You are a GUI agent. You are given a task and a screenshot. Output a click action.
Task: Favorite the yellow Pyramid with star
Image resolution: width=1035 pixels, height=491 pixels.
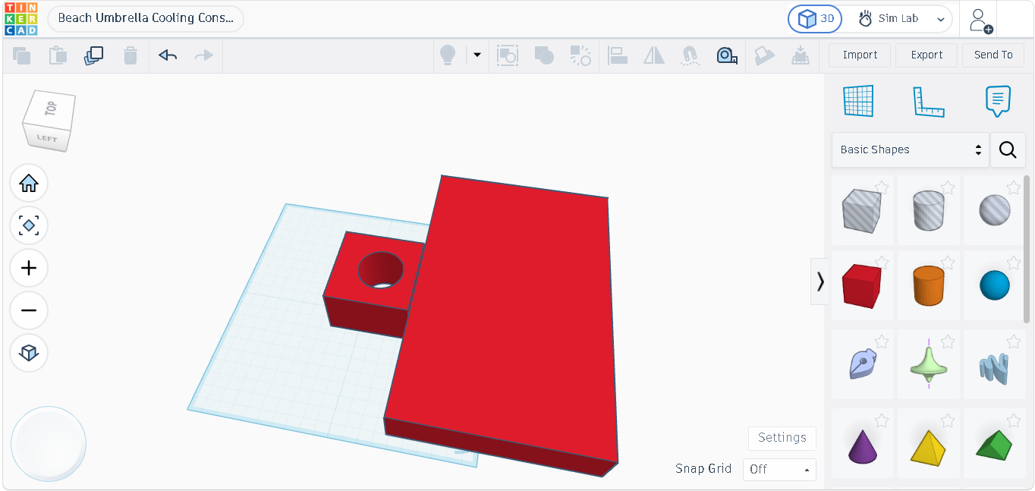coord(948,420)
